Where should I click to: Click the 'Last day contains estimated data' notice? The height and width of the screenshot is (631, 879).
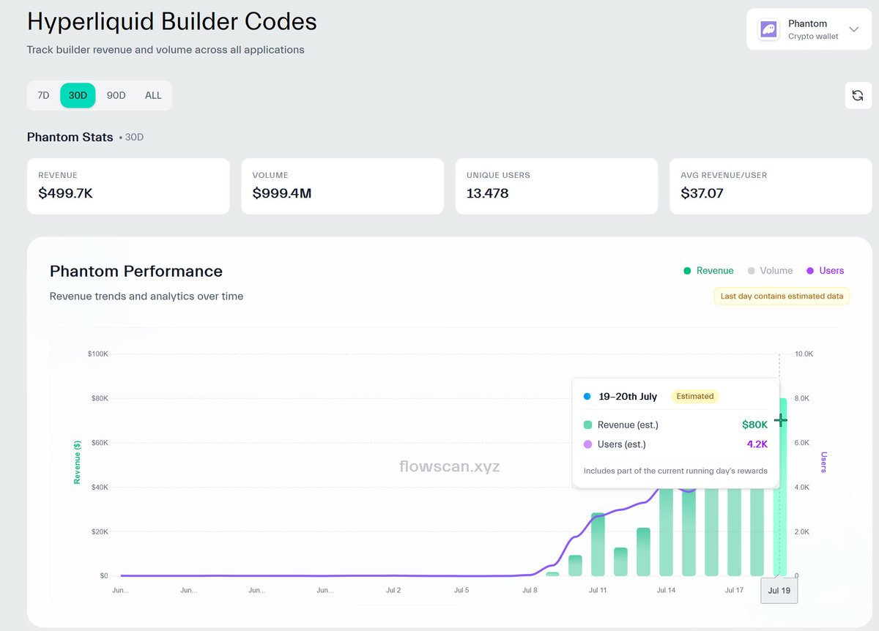(x=782, y=296)
